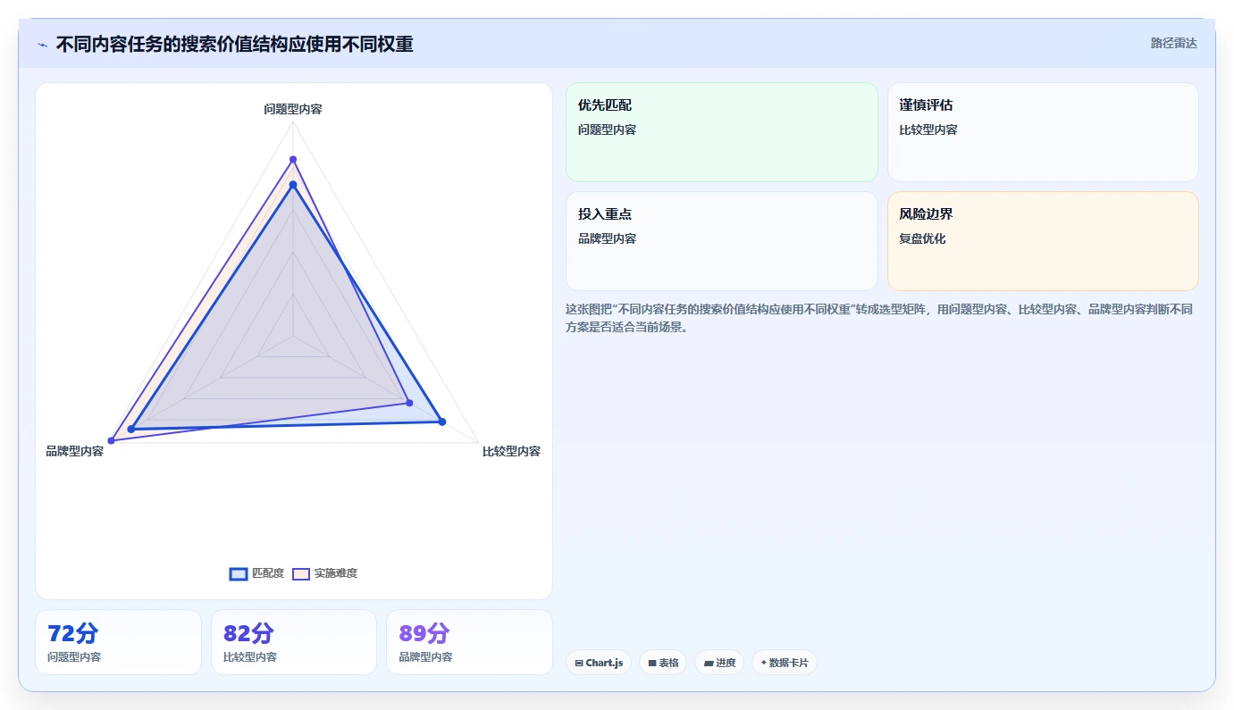Click the 数据卡片 tag icon
Image resolution: width=1234 pixels, height=710 pixels.
click(x=764, y=663)
